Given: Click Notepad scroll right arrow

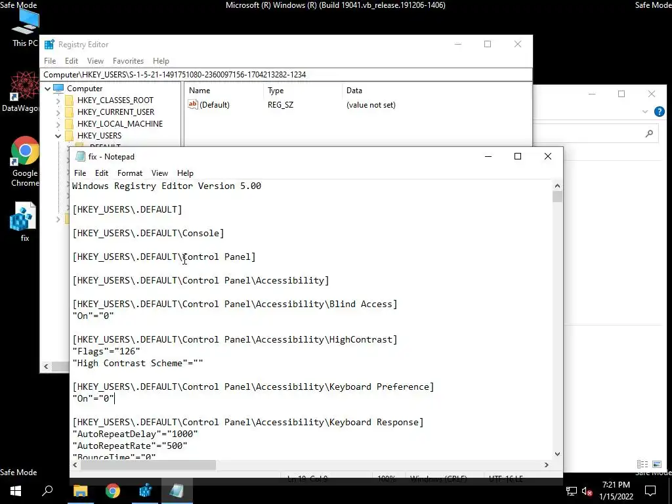Looking at the screenshot, I should [x=547, y=465].
